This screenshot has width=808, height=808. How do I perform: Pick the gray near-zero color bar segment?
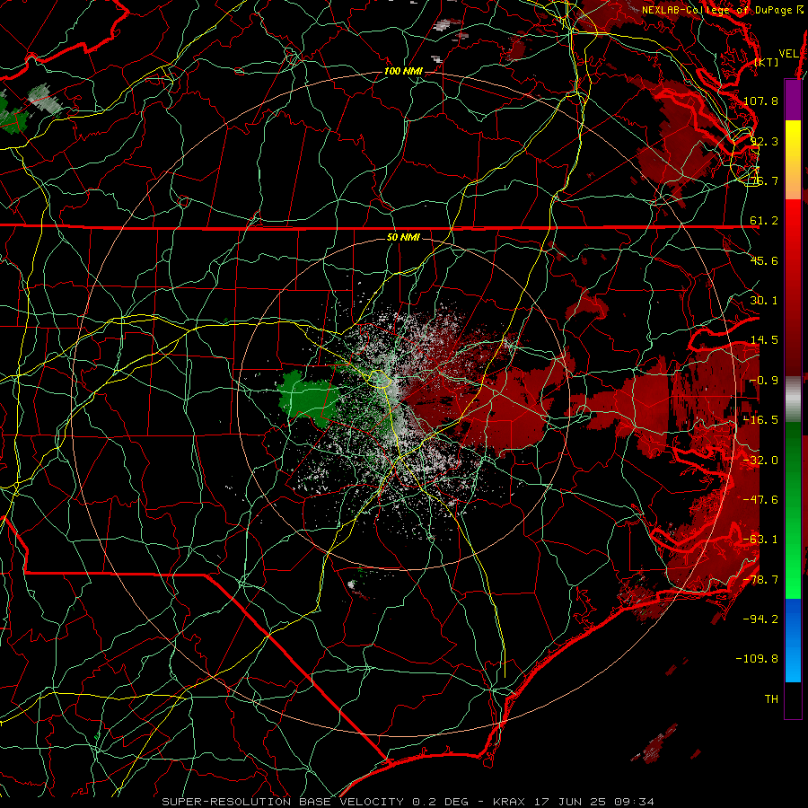pyautogui.click(x=793, y=400)
